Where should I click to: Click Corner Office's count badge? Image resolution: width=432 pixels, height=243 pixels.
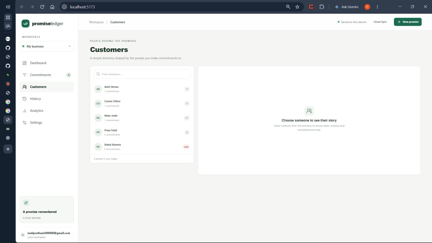coord(187,103)
